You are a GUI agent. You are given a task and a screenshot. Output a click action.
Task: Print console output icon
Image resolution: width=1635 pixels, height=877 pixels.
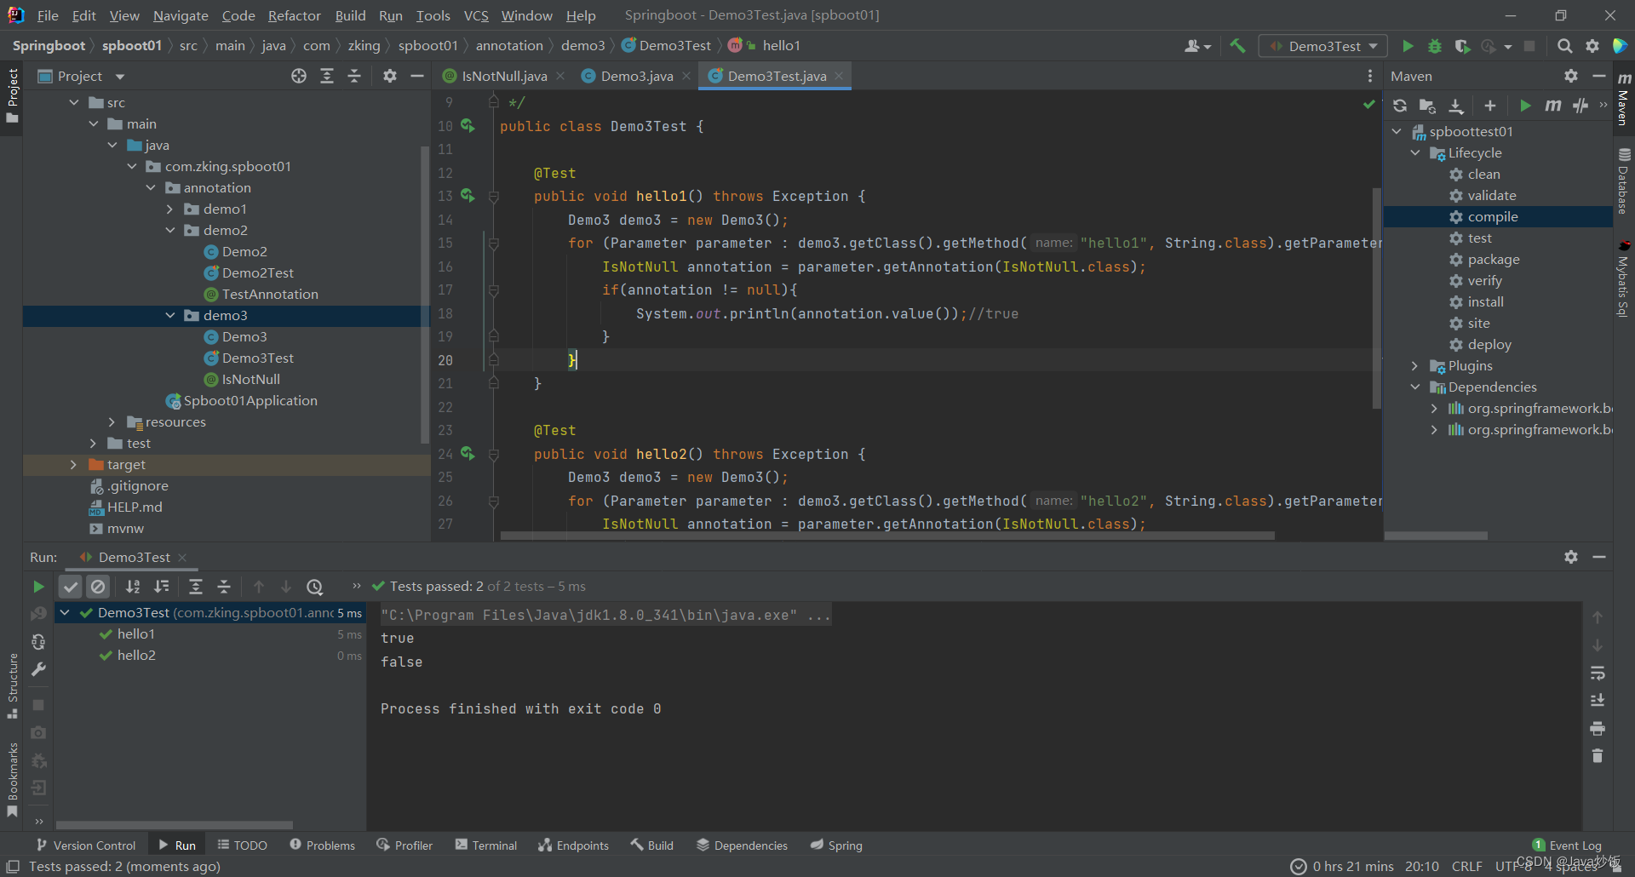click(x=1598, y=729)
